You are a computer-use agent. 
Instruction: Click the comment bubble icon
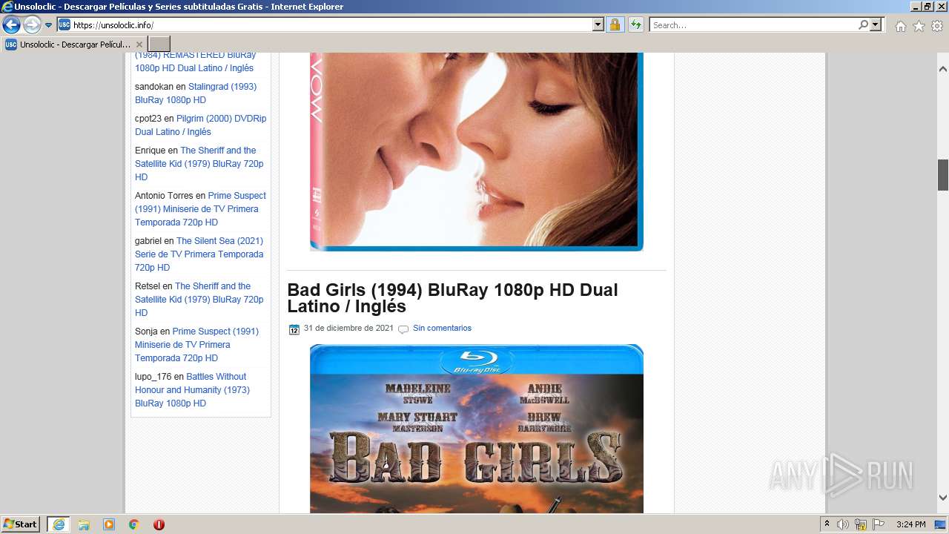coord(403,329)
